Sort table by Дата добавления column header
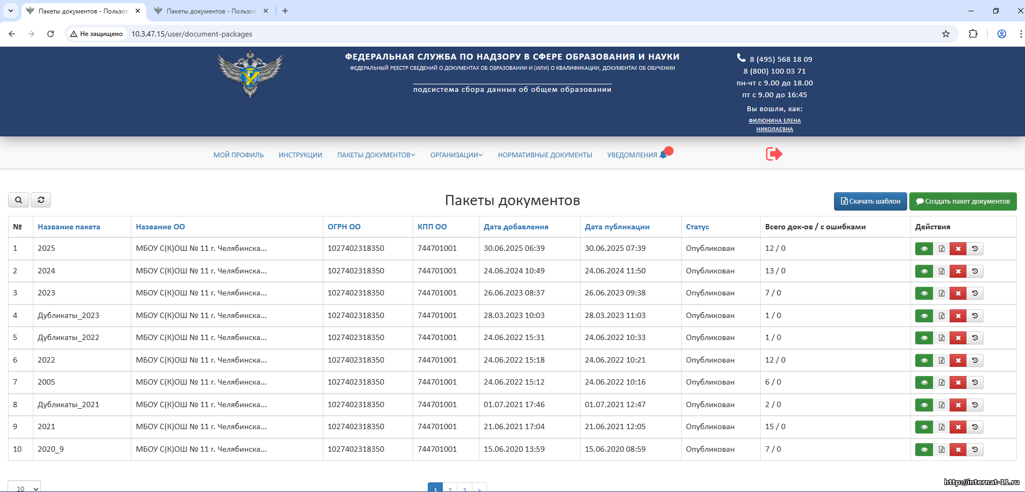The height and width of the screenshot is (492, 1025). coord(515,227)
